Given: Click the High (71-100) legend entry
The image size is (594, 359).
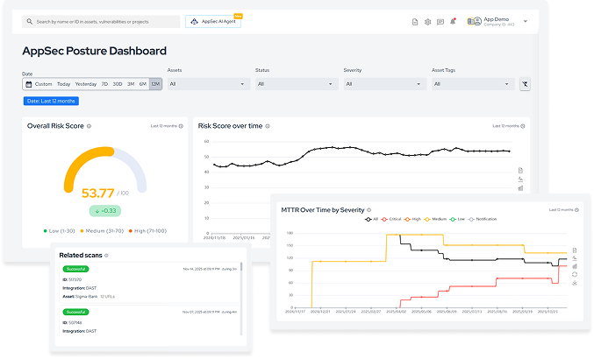Looking at the screenshot, I should coord(147,231).
